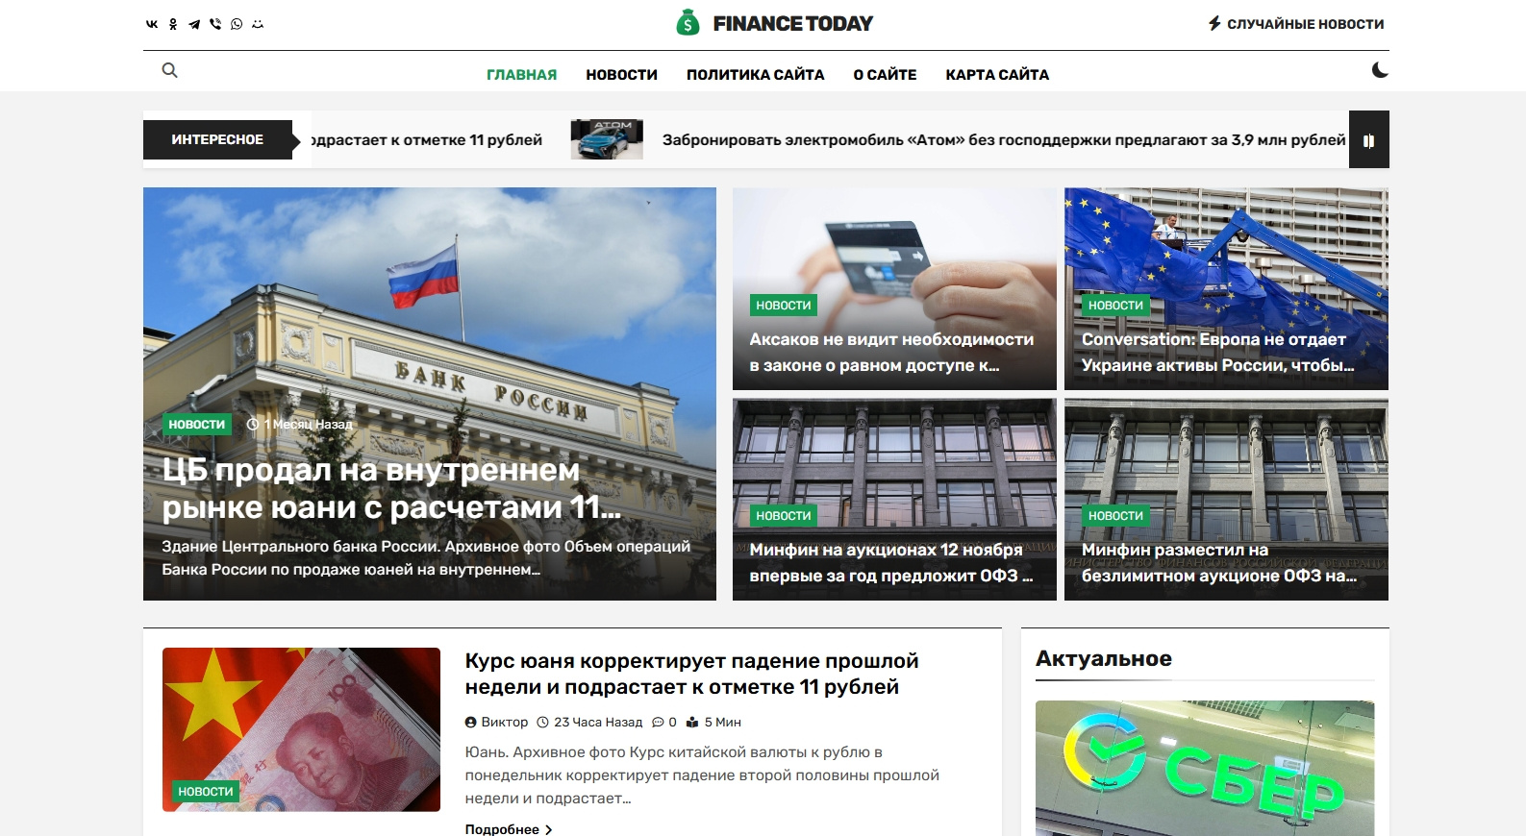1526x836 pixels.
Task: Open the Odnoklassniki social icon
Action: (x=173, y=24)
